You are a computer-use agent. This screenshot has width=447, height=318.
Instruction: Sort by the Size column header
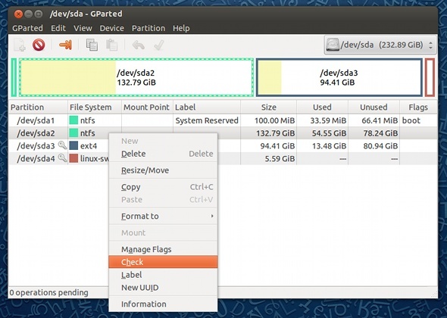pyautogui.click(x=268, y=108)
